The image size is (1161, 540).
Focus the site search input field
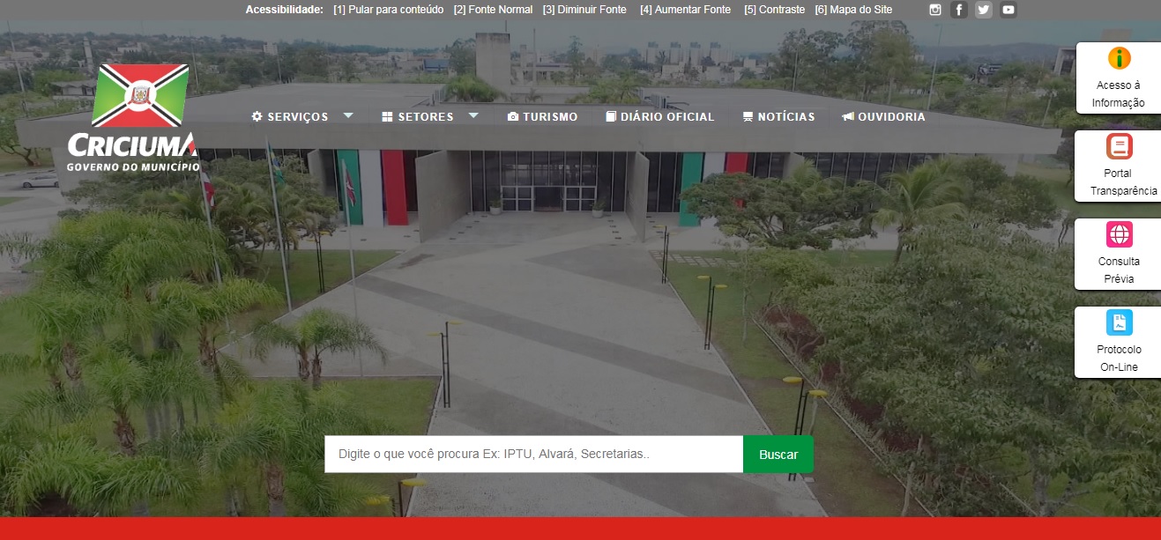point(533,455)
